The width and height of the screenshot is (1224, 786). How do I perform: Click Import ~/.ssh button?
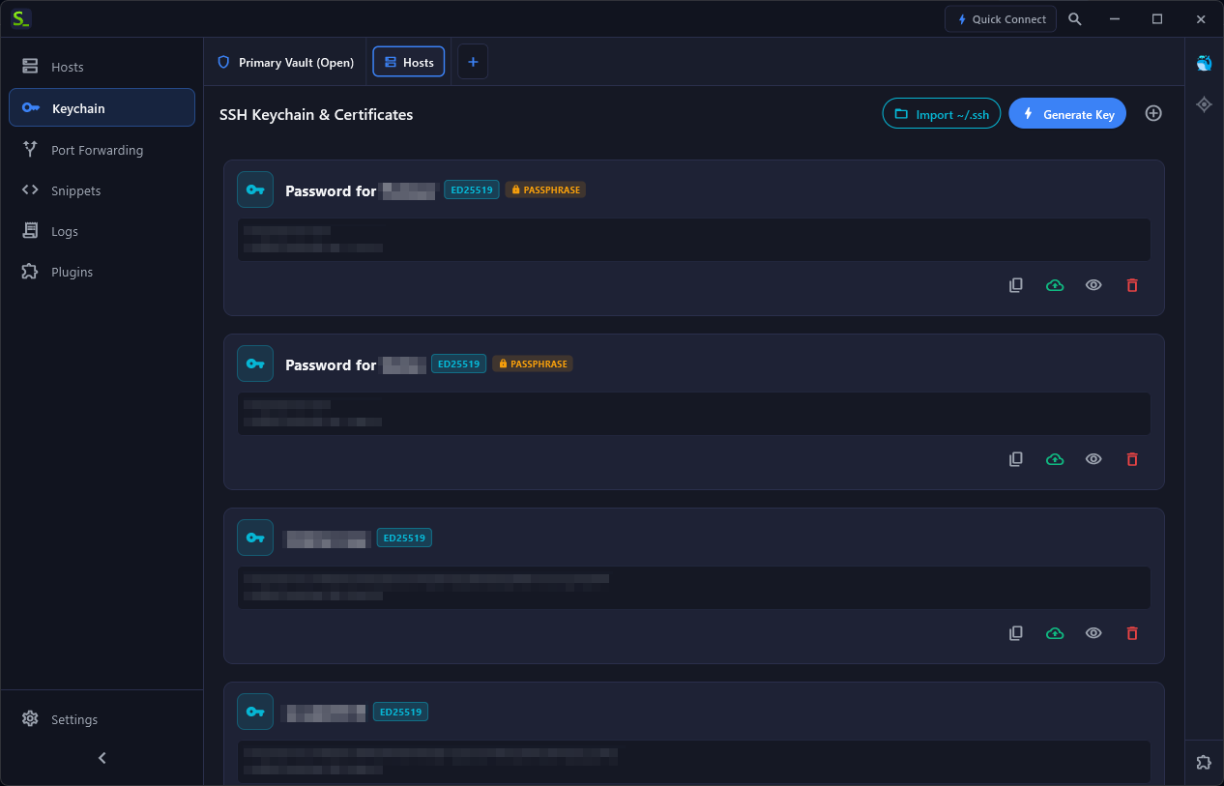(942, 114)
